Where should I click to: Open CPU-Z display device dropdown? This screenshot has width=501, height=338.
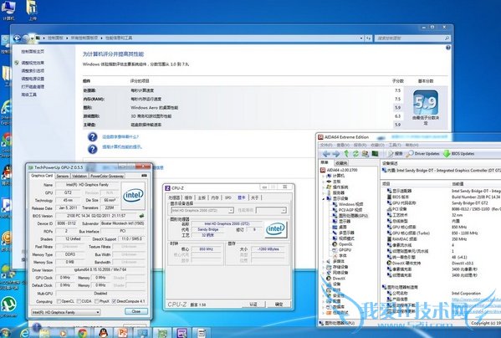(x=202, y=210)
